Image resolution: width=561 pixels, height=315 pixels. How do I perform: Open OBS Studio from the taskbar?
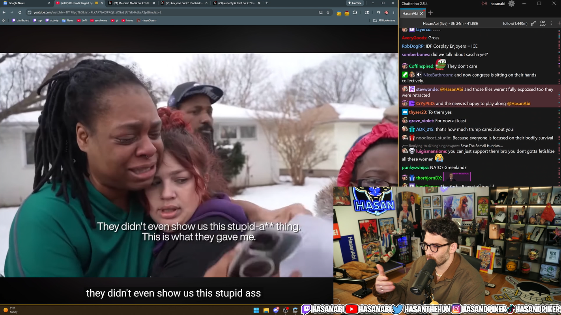(286, 310)
